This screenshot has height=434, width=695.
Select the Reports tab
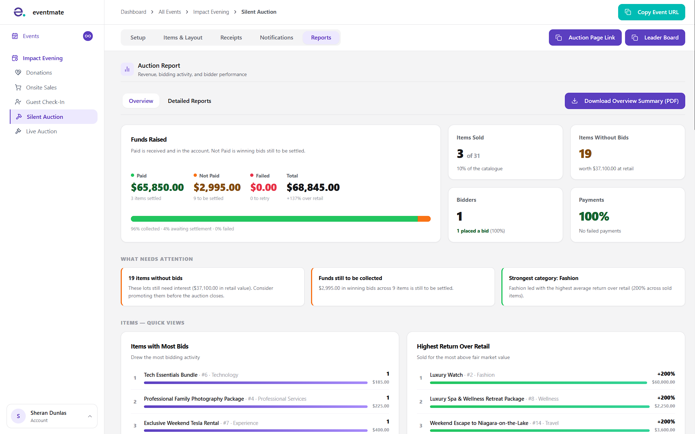321,38
